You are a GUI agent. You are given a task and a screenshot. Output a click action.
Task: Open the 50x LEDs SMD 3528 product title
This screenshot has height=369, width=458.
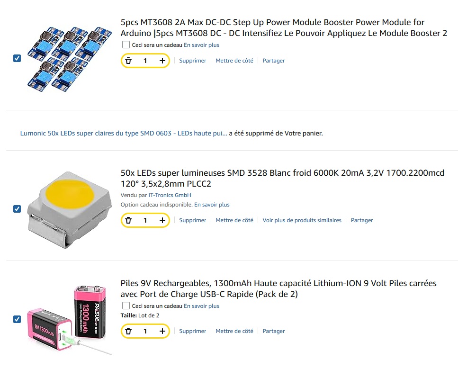pyautogui.click(x=282, y=178)
